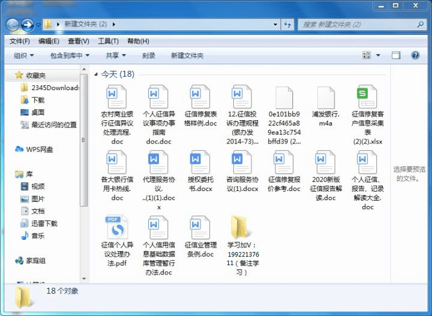The width and height of the screenshot is (432, 316).
Task: Open the 文件(F) menu
Action: tap(19, 41)
